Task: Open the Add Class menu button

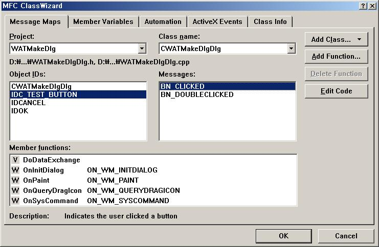Action: [336, 39]
